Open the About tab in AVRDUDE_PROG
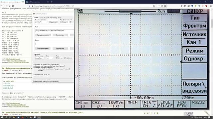Image resolution: width=213 pixels, height=119 pixels. [59, 18]
